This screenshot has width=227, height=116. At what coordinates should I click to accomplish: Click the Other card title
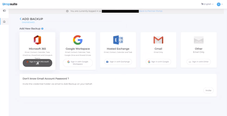pos(199,49)
